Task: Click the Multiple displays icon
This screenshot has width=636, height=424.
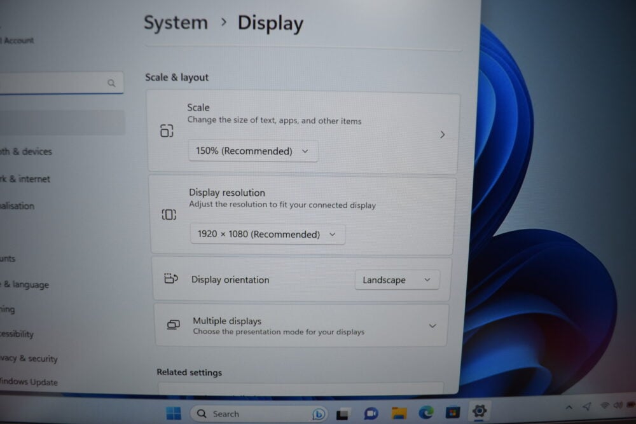Action: pos(173,325)
